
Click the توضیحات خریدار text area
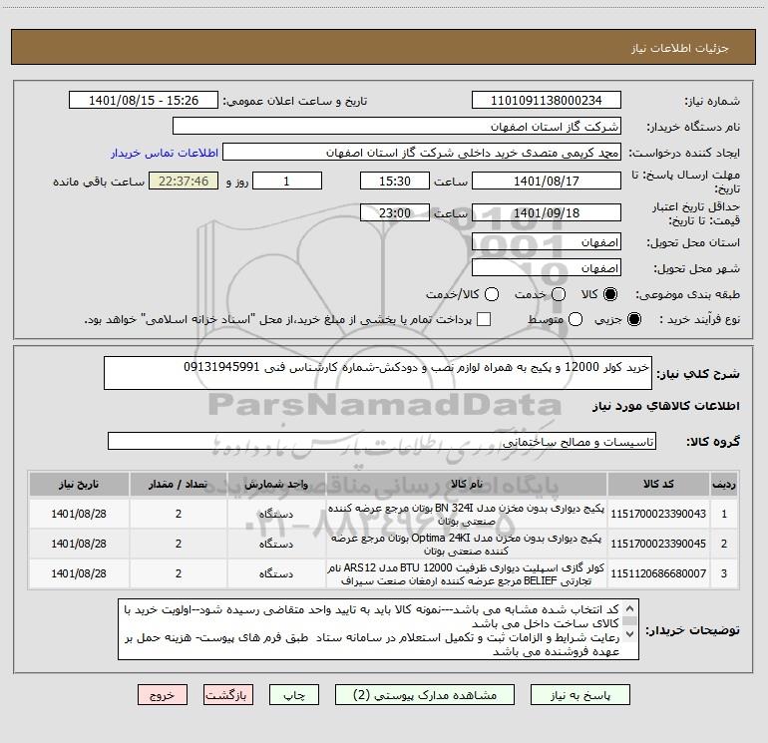pyautogui.click(x=379, y=629)
